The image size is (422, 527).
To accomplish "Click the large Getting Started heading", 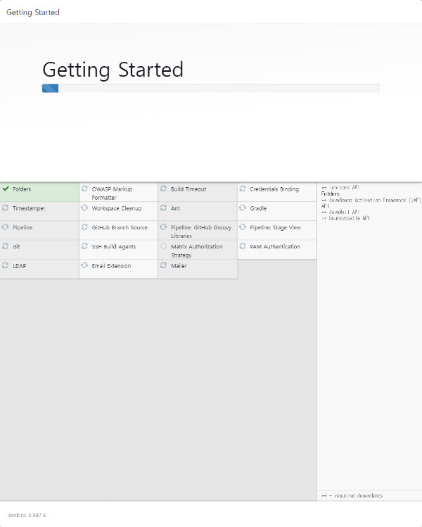I will [113, 70].
